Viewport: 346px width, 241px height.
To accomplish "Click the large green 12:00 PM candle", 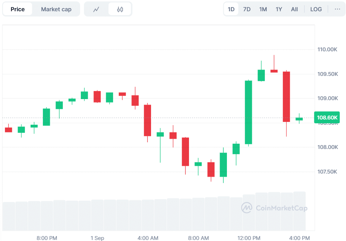I will (x=248, y=112).
